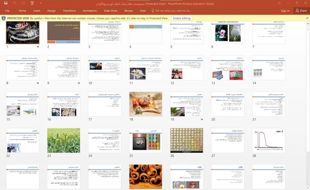This screenshot has width=310, height=190.
Task: Select slide 26 pill grid thumbnail
Action: pyautogui.click(x=187, y=141)
